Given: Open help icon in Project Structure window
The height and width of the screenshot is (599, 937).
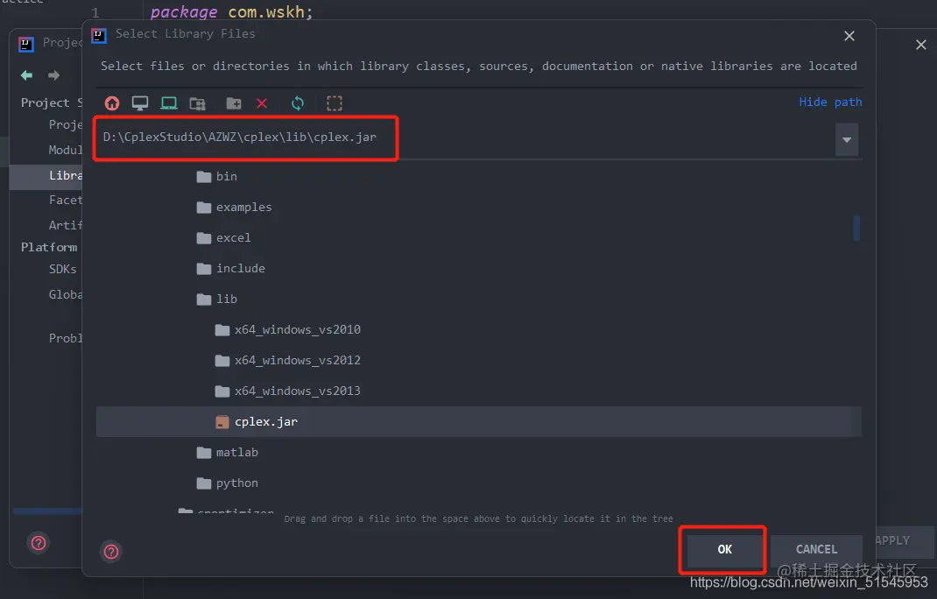Looking at the screenshot, I should coord(39,543).
